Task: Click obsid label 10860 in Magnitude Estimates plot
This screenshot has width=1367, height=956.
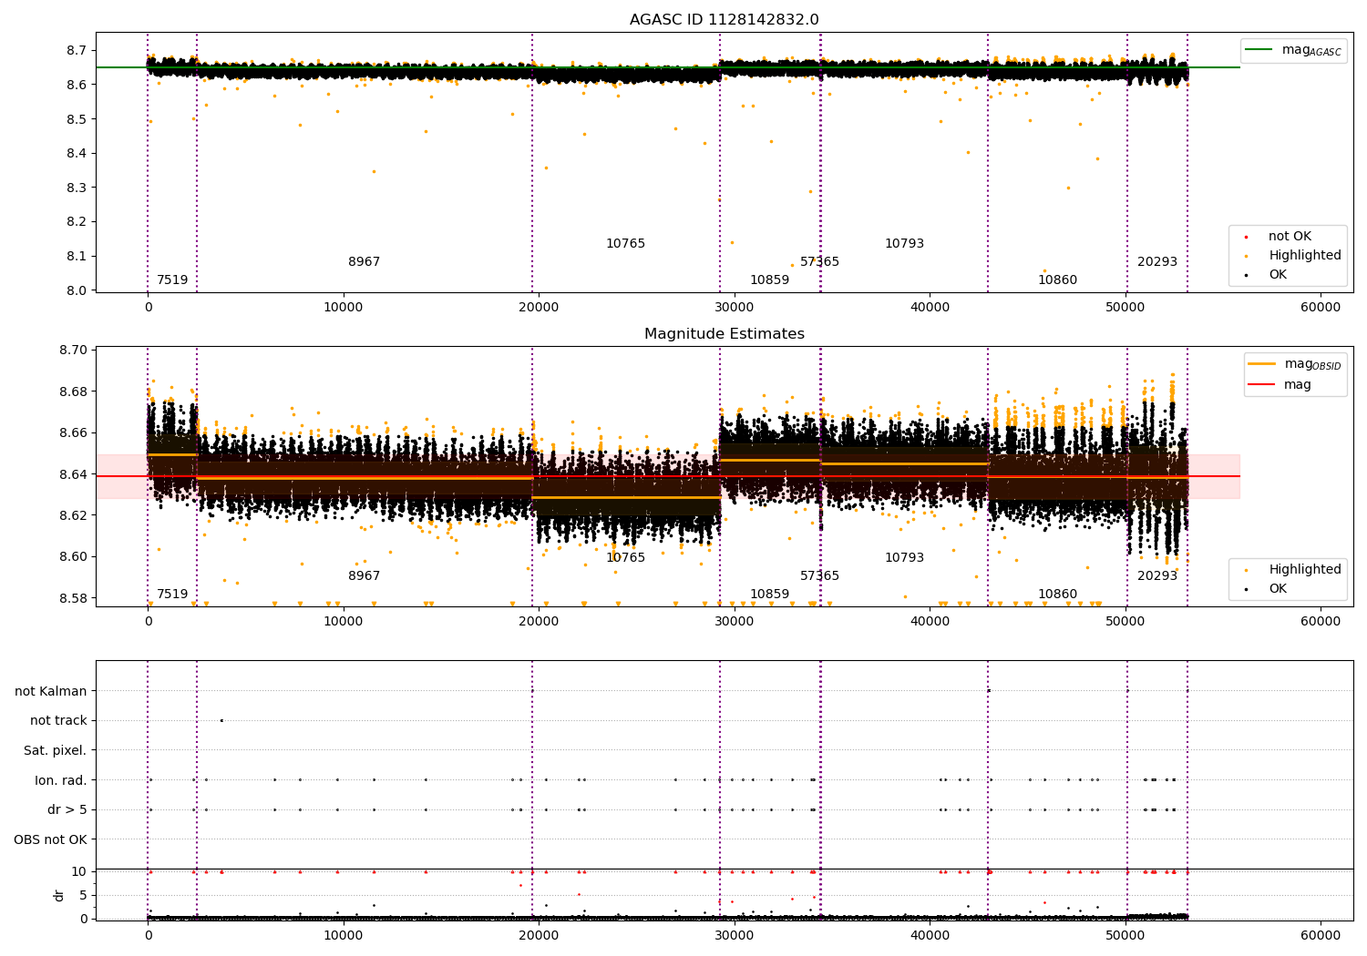Action: (x=1057, y=595)
